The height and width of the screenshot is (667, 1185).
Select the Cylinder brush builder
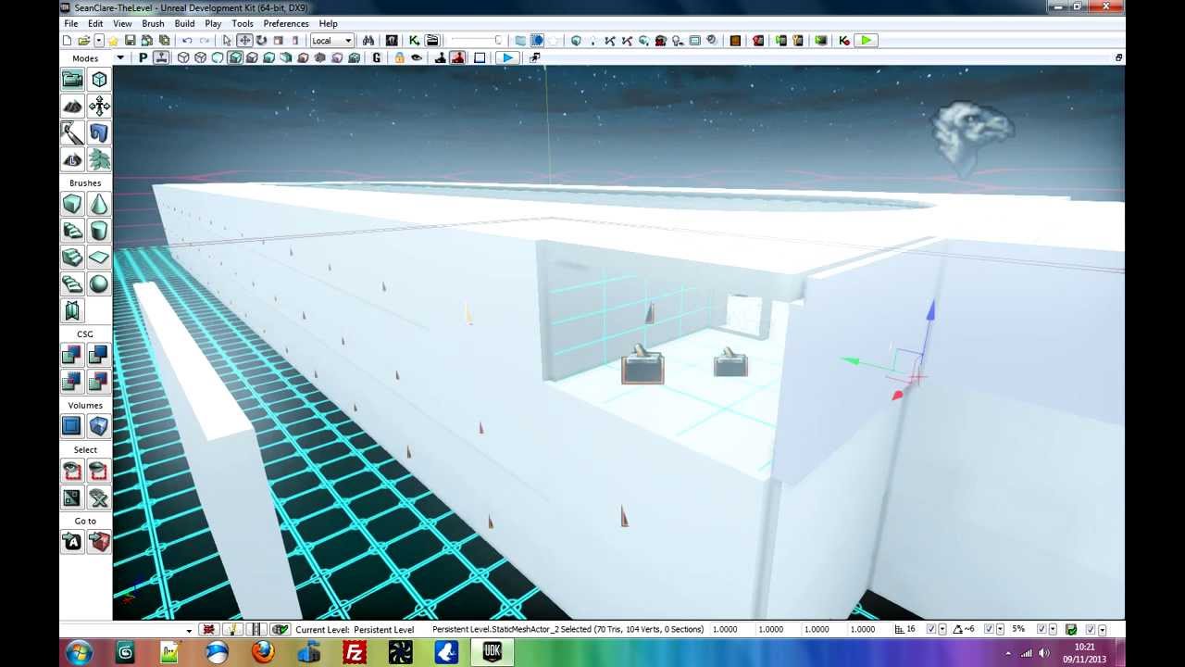[x=99, y=231]
